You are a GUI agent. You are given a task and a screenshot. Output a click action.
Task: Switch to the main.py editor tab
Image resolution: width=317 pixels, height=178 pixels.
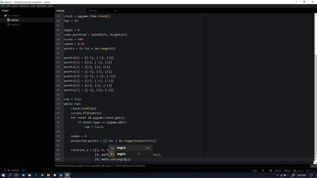click(x=70, y=11)
